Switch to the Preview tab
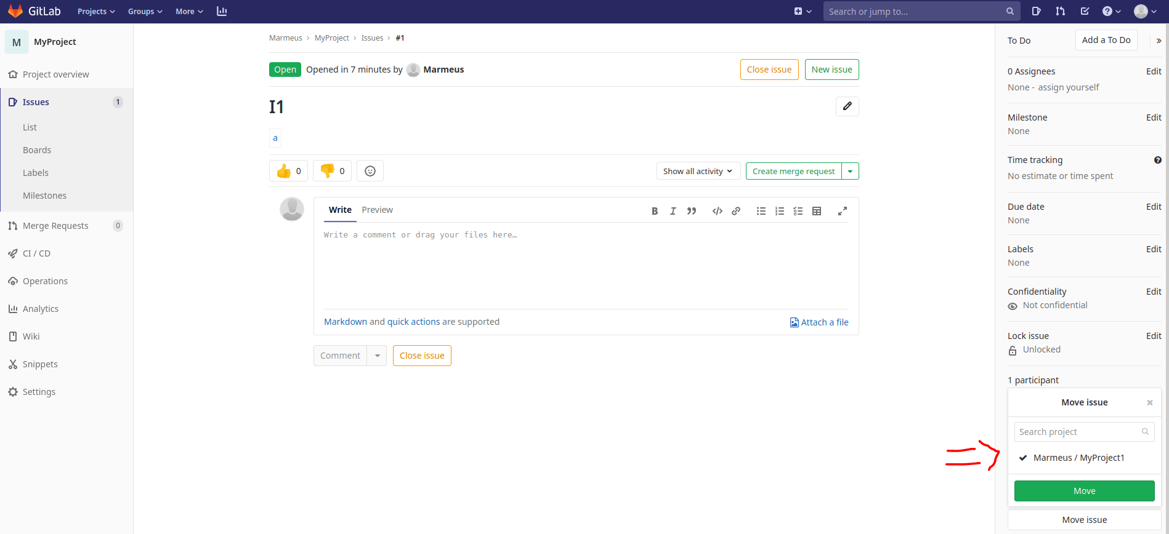The image size is (1169, 534). (377, 210)
